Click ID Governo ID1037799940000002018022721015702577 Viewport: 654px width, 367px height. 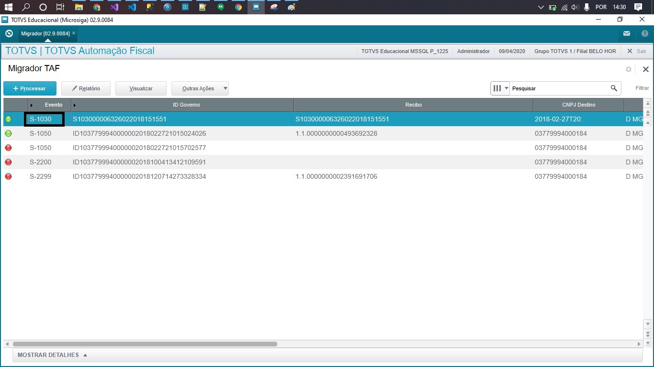139,148
